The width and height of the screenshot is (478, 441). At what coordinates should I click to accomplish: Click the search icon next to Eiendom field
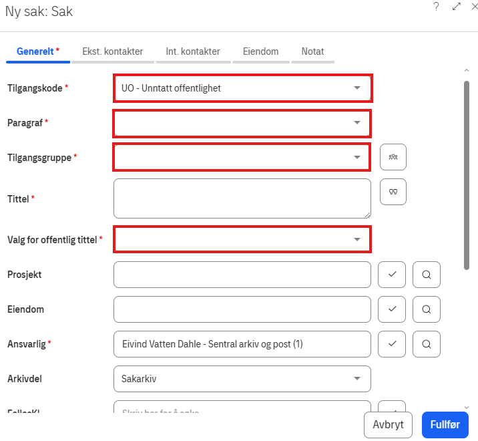(x=427, y=309)
